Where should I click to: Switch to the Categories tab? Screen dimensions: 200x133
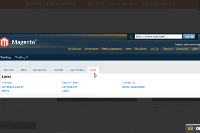(40, 70)
